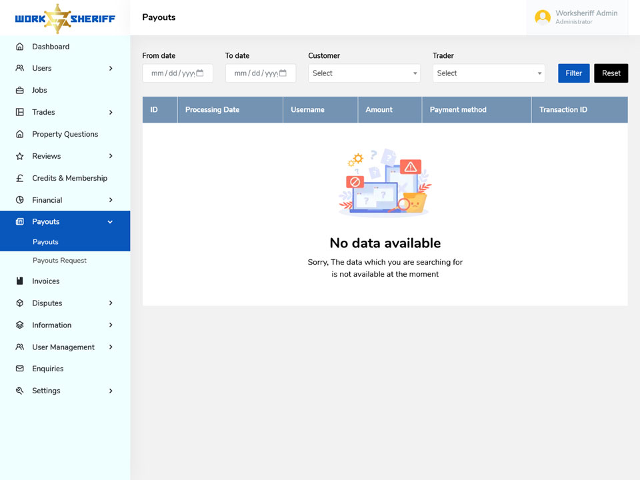Apply filters with the Filter button
The height and width of the screenshot is (480, 640).
click(x=573, y=73)
